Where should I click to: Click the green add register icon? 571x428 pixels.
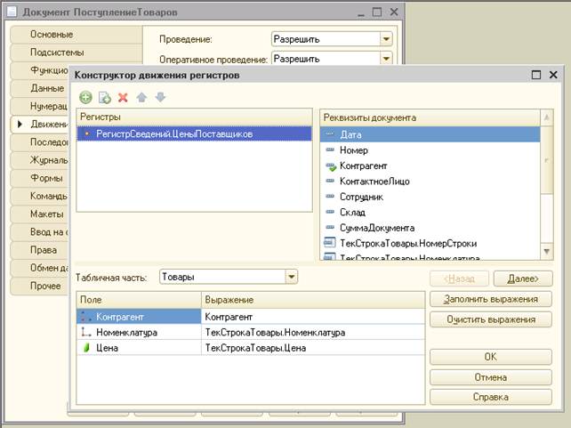click(85, 97)
